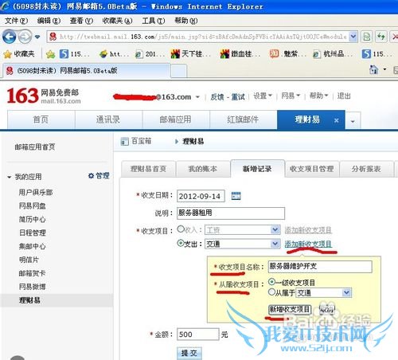Open 网易网盘 in sidebar

coord(33,205)
